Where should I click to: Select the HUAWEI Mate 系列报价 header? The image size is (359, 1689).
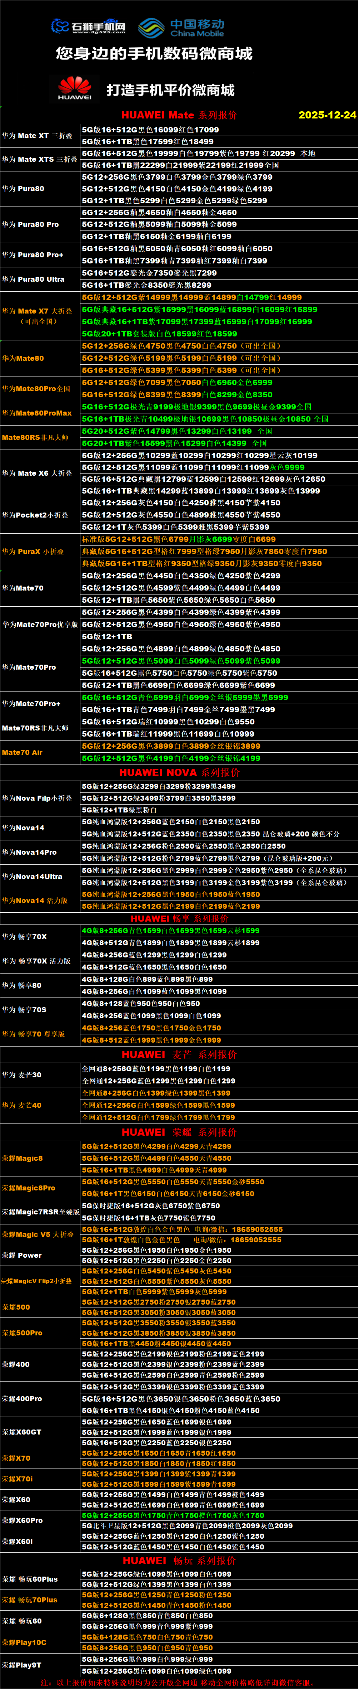click(x=179, y=115)
